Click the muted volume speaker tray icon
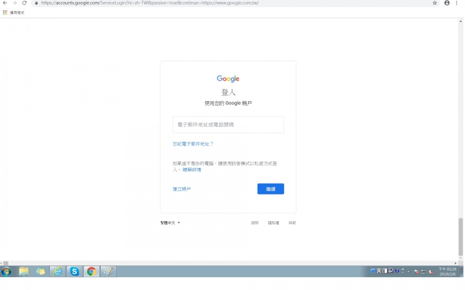This screenshot has height=290, width=465. tap(431, 272)
